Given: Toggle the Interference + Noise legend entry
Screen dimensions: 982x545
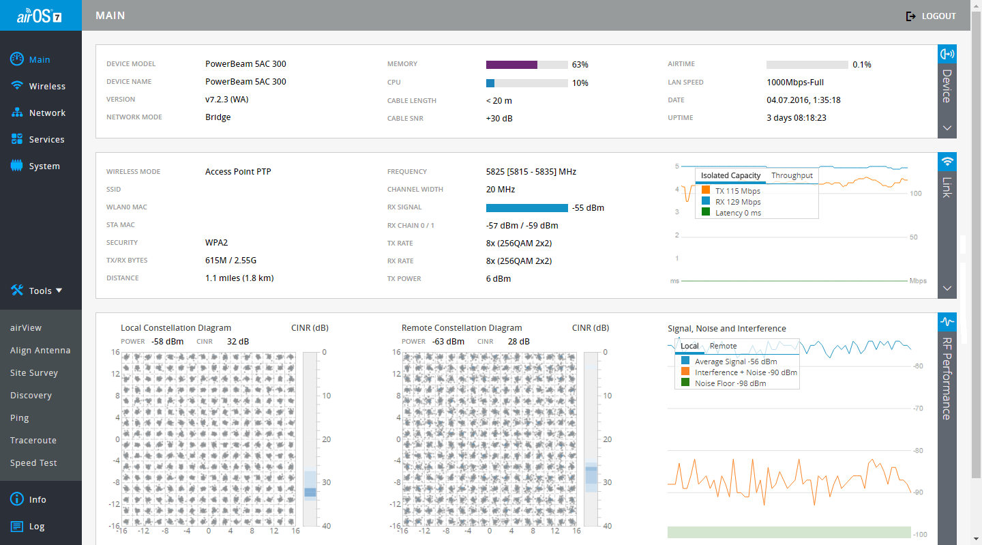Looking at the screenshot, I should 739,372.
